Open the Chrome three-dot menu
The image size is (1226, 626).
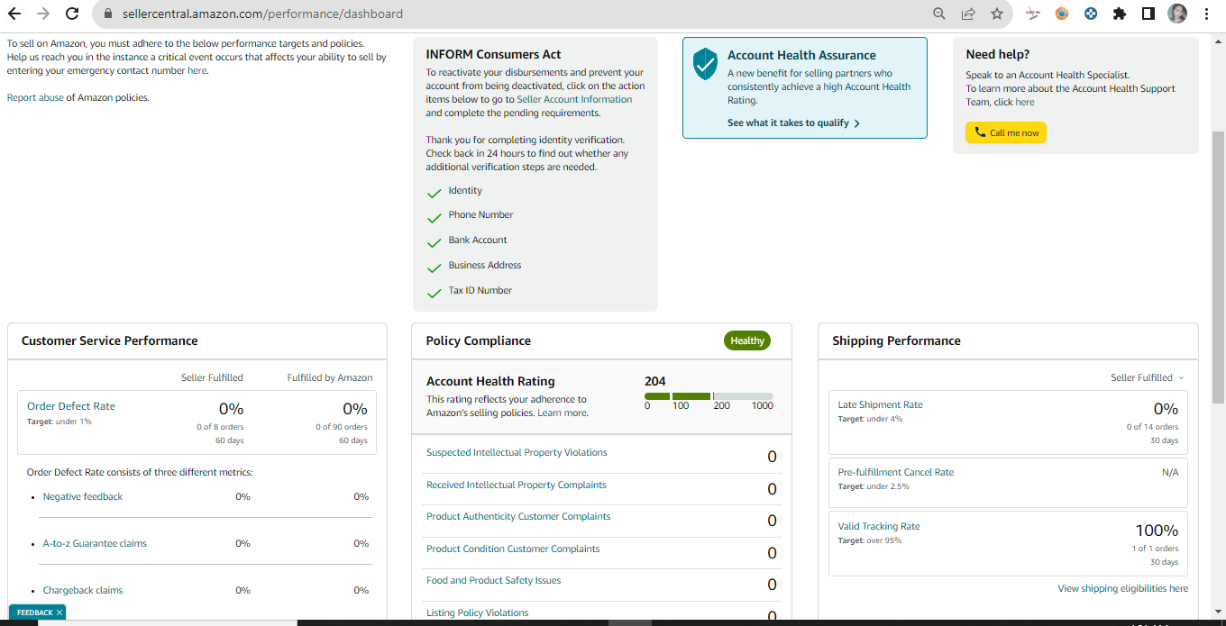[1206, 14]
